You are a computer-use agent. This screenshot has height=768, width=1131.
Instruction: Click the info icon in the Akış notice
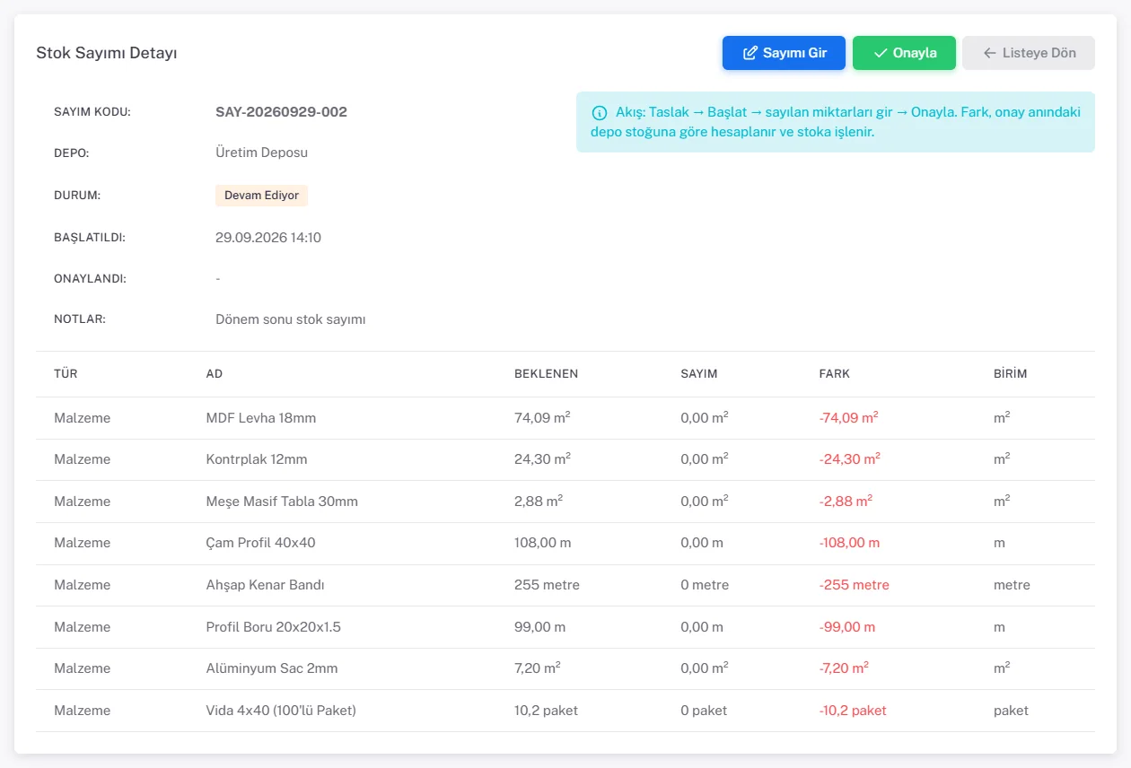click(600, 113)
